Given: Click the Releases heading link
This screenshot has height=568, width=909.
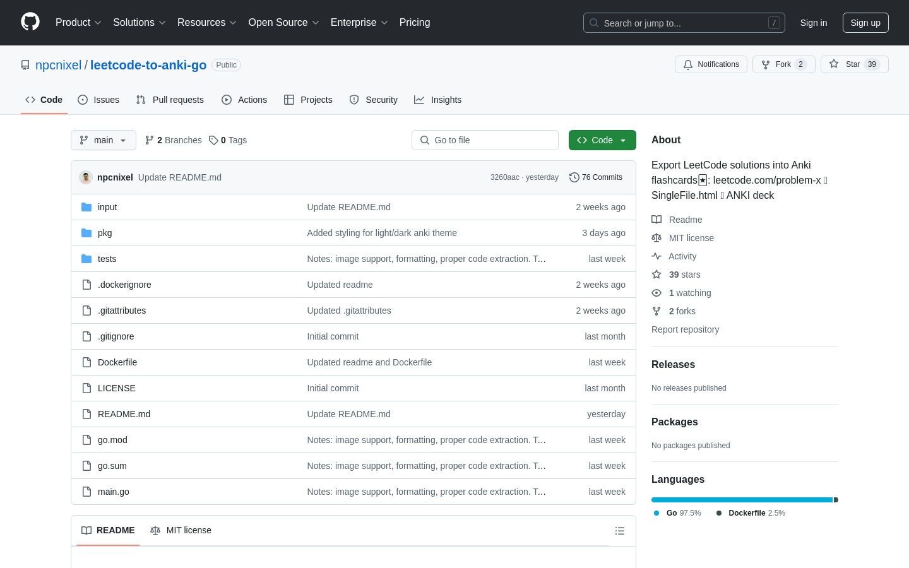Looking at the screenshot, I should (x=673, y=365).
